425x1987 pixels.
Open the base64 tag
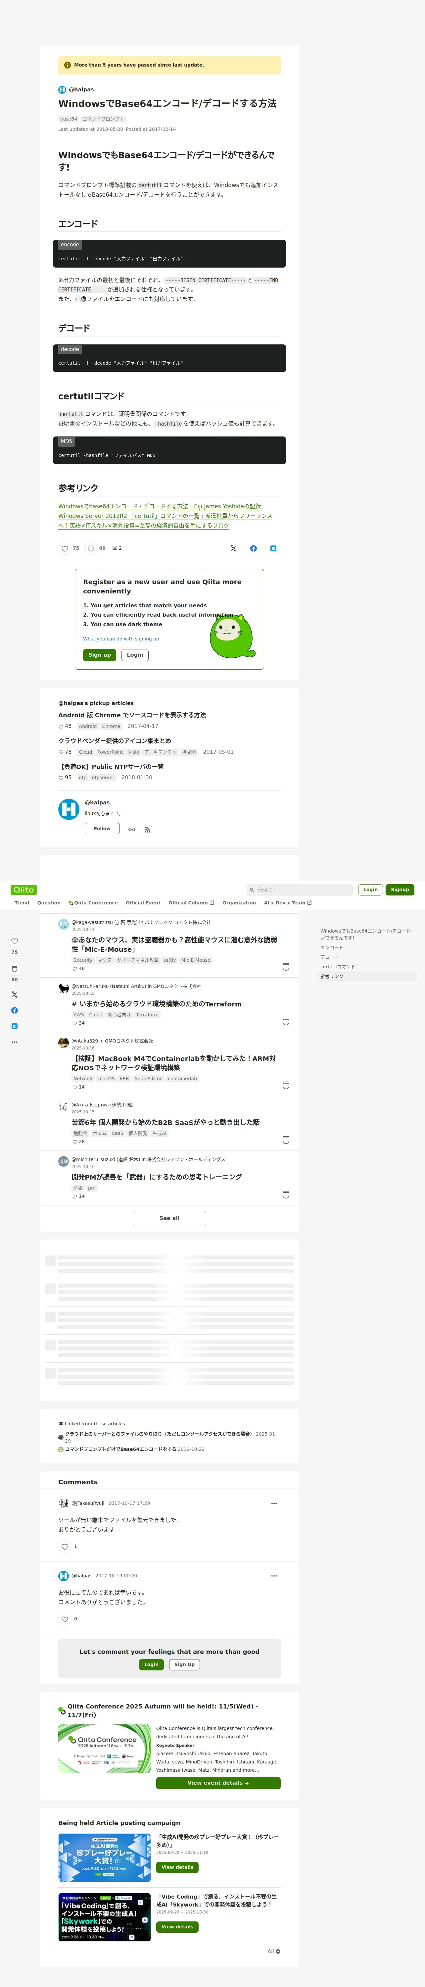(69, 119)
